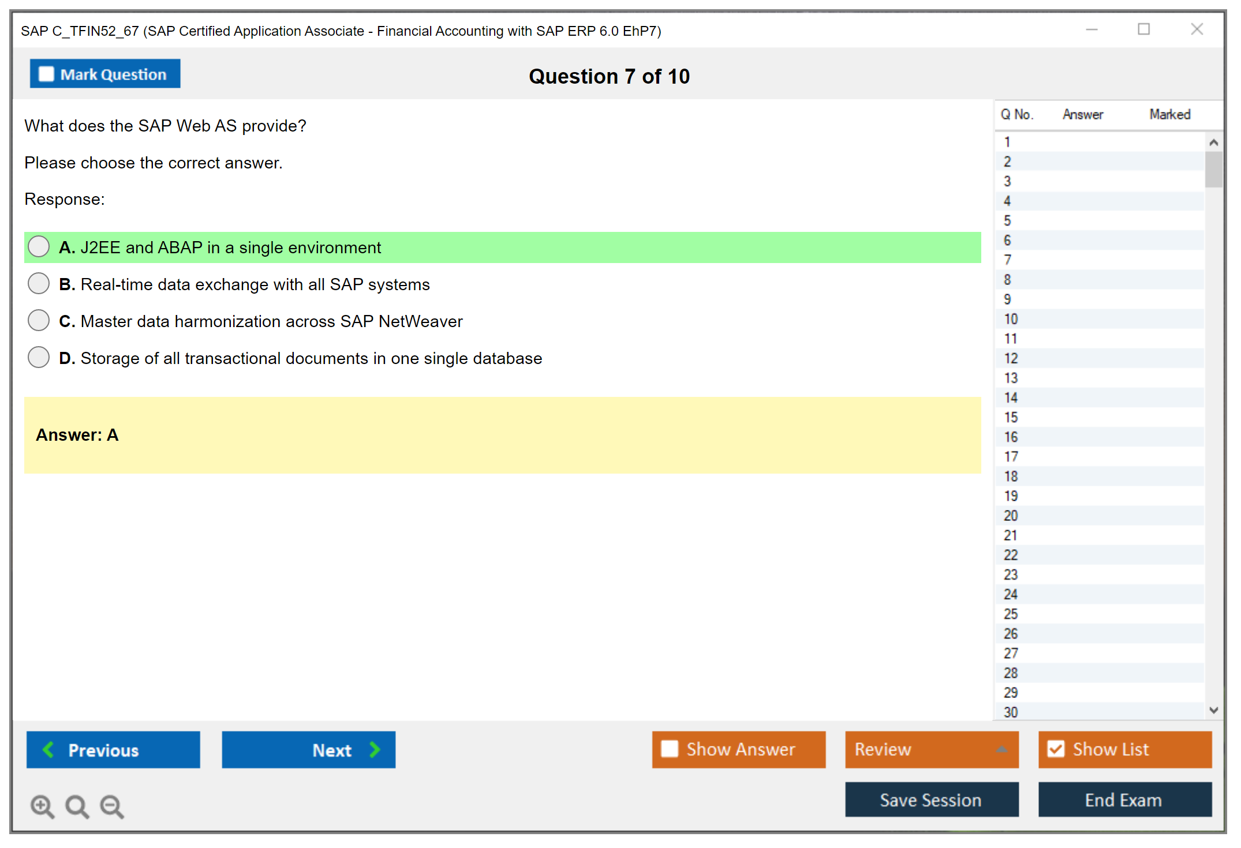This screenshot has width=1241, height=848.
Task: Select option A J2EE and ABAP
Action: pos(39,247)
